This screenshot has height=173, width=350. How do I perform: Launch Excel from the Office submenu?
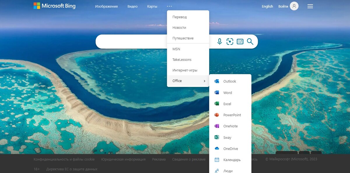230,104
